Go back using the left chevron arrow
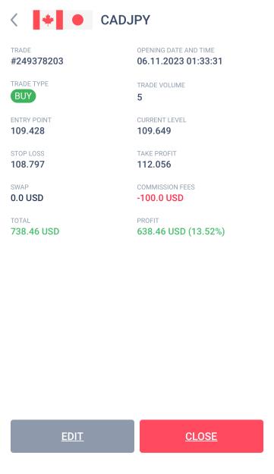 pyautogui.click(x=14, y=20)
